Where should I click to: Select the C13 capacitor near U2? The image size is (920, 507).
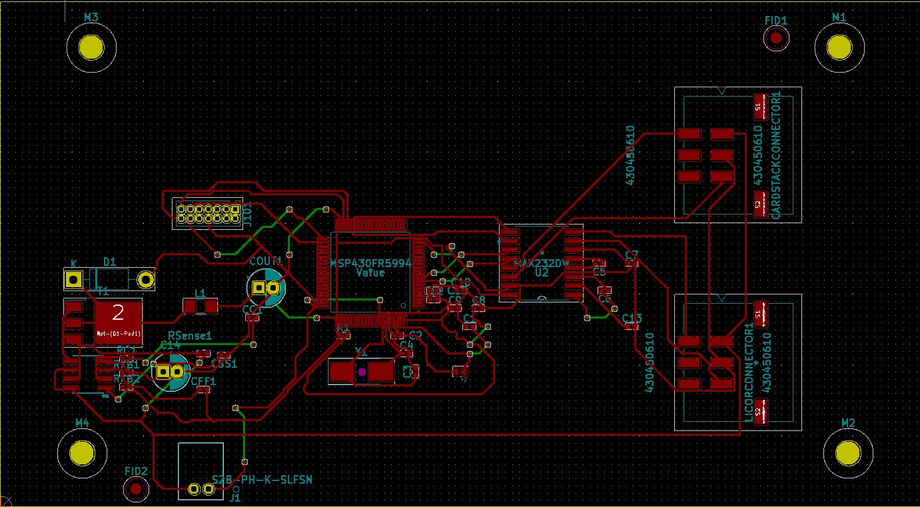pyautogui.click(x=631, y=328)
